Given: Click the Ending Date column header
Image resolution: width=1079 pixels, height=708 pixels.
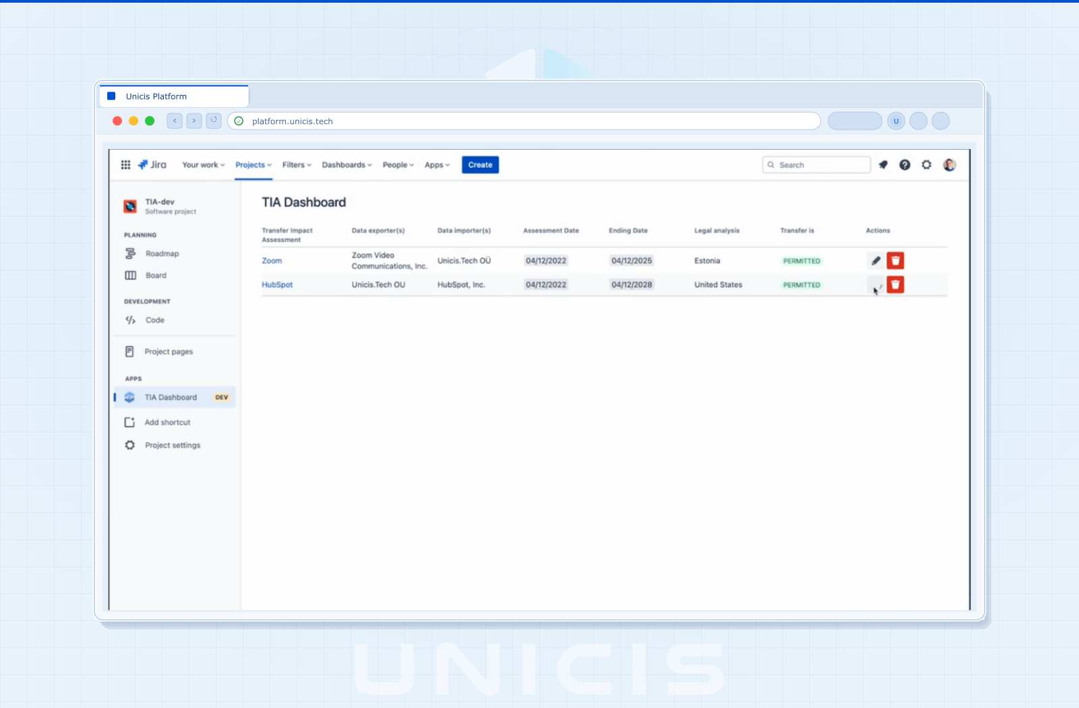Looking at the screenshot, I should click(x=628, y=231).
